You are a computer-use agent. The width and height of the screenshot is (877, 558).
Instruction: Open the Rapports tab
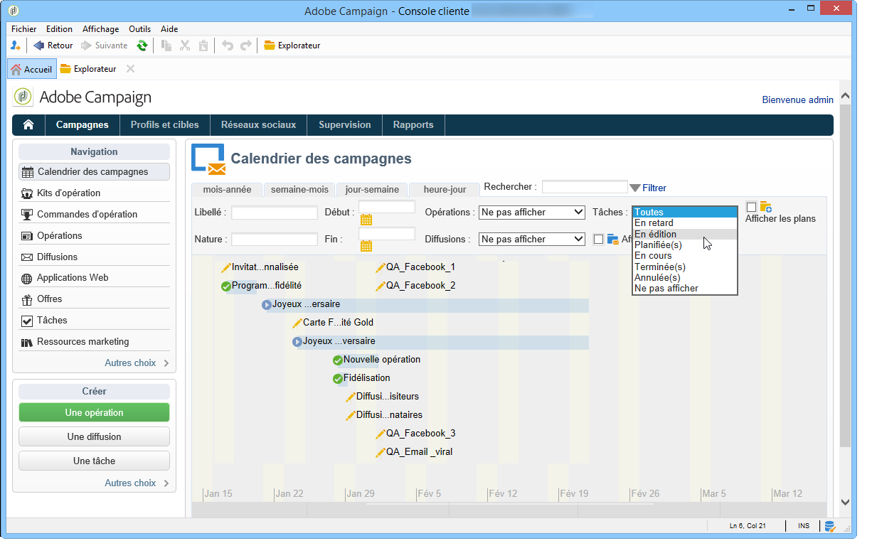413,124
